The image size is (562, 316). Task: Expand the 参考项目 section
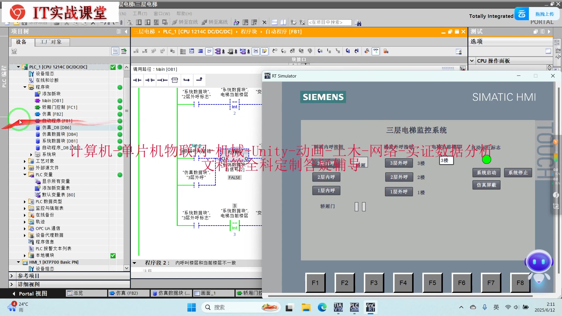11,276
